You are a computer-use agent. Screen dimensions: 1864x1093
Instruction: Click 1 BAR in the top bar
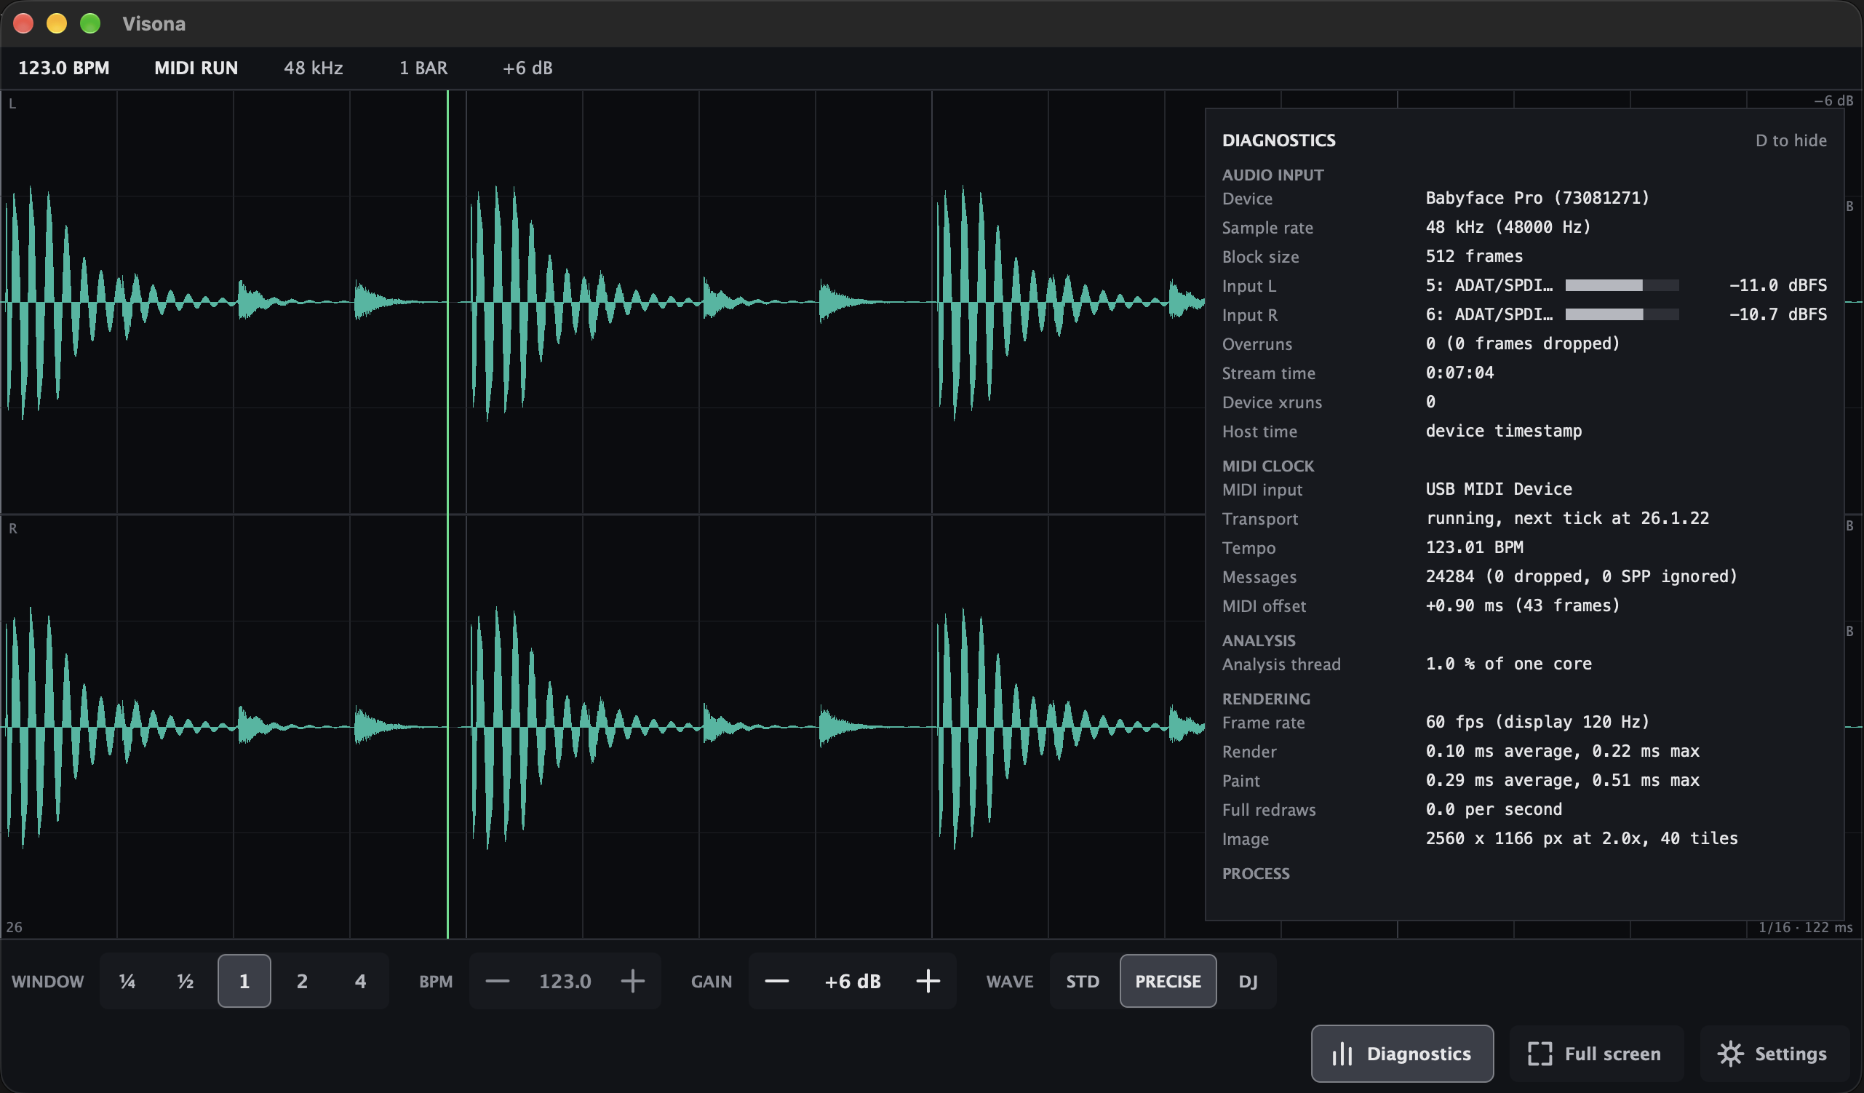[424, 68]
